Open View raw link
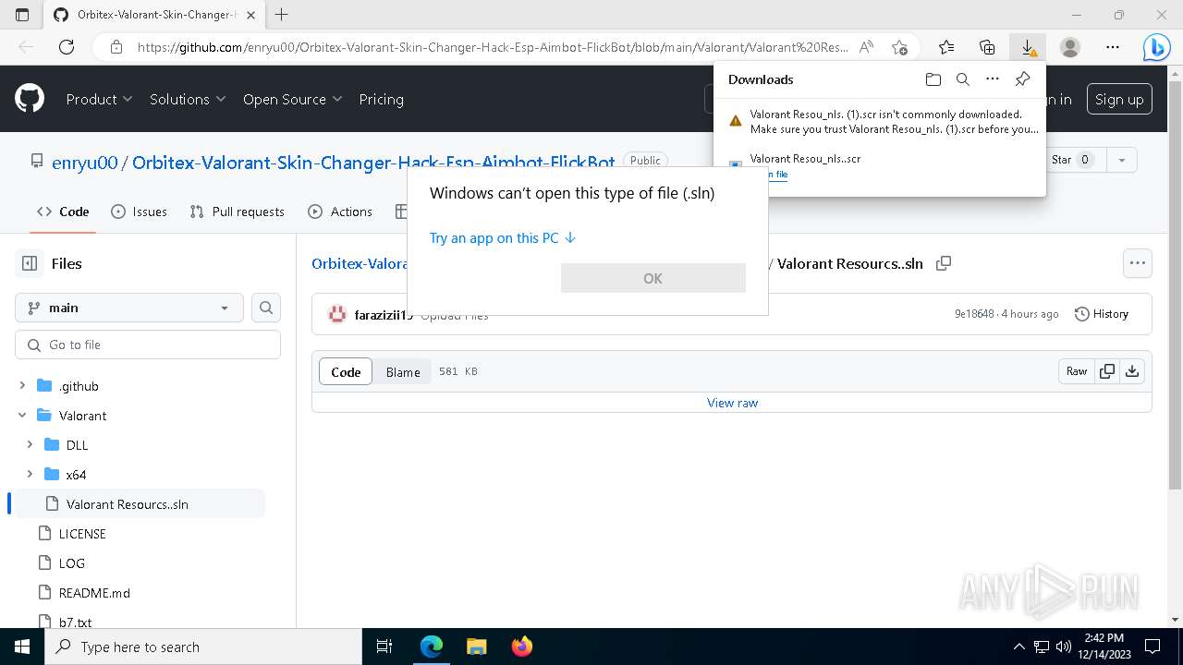This screenshot has height=665, width=1183. click(x=732, y=403)
